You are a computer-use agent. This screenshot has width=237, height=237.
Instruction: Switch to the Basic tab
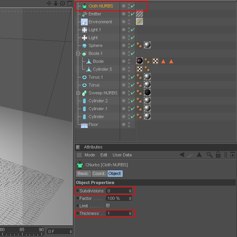[x=83, y=173]
